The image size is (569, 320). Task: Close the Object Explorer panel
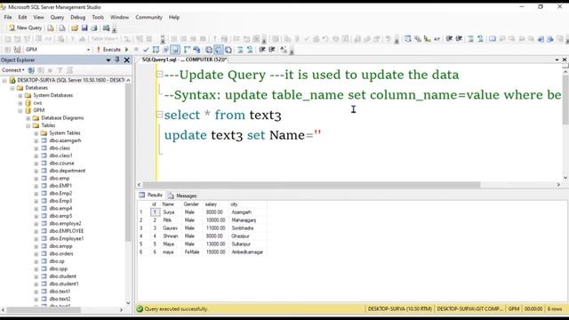[x=127, y=60]
